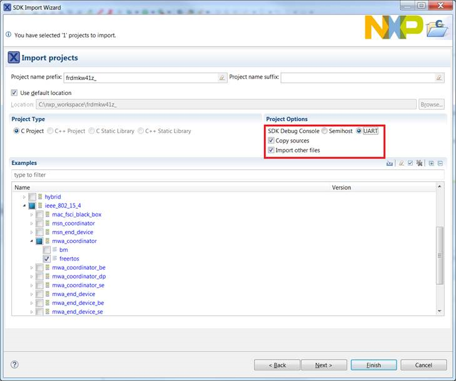Check the msn_coordinator checkbox
Viewport: 456px width, 381px height.
(x=39, y=224)
